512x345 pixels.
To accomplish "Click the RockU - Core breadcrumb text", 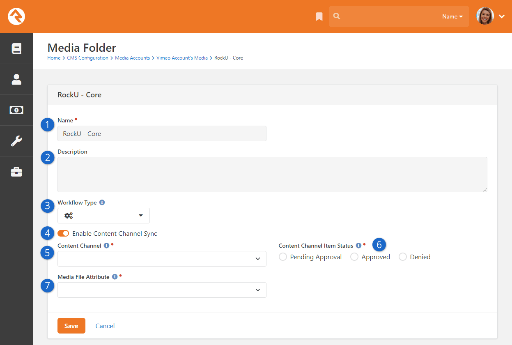I will point(229,58).
